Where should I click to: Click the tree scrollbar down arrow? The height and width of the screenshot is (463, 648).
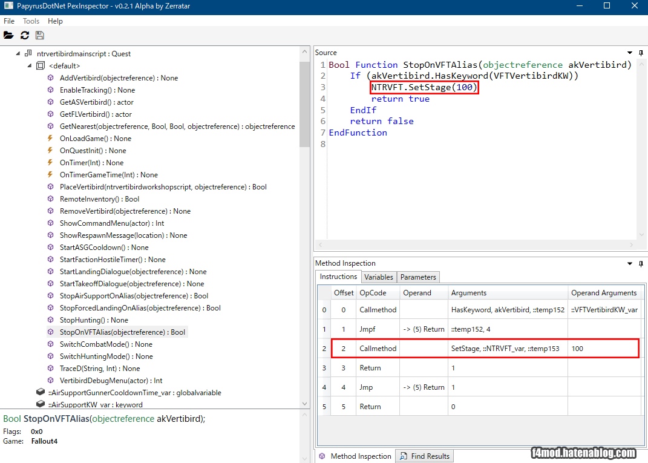click(304, 404)
